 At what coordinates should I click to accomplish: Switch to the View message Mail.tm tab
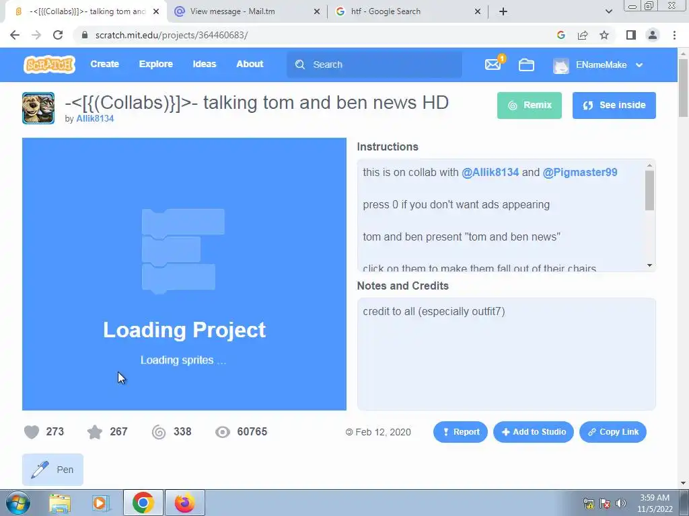point(247,11)
